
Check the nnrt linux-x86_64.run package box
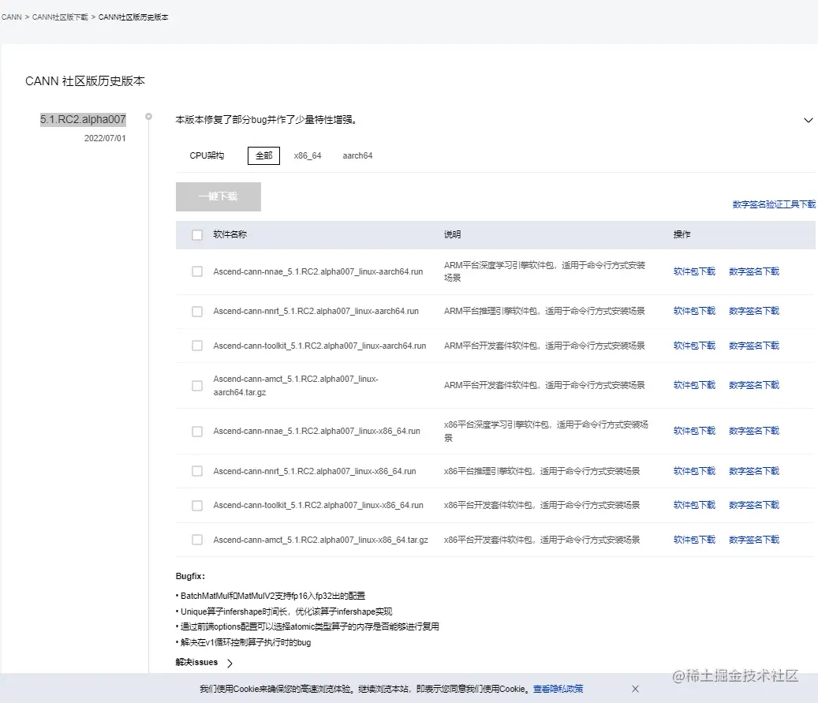[x=197, y=471]
